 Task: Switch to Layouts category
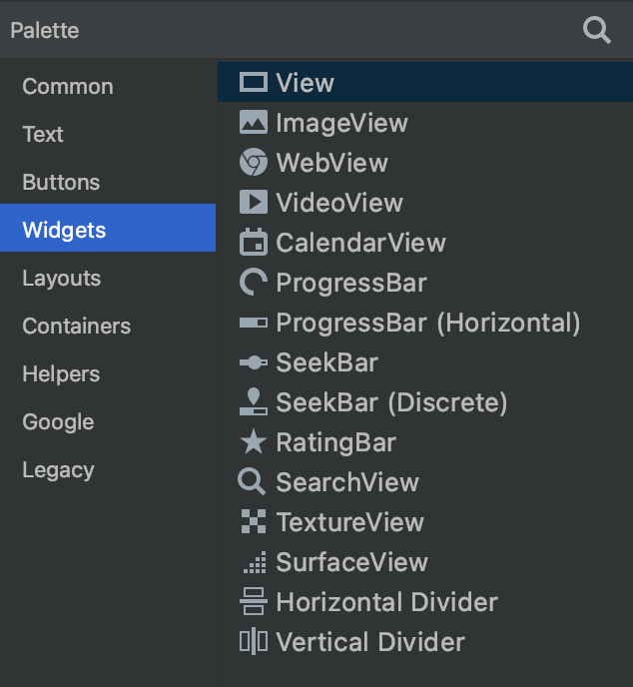[x=62, y=279]
